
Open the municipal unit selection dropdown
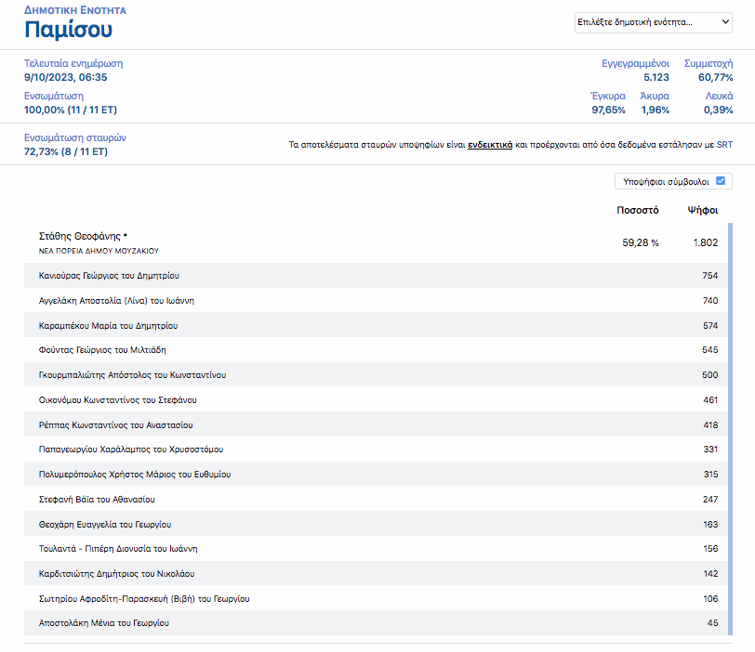tap(654, 21)
